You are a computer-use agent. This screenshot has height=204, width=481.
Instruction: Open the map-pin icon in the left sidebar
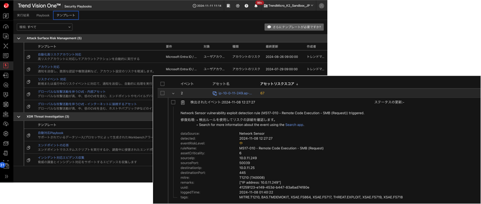pyautogui.click(x=6, y=15)
